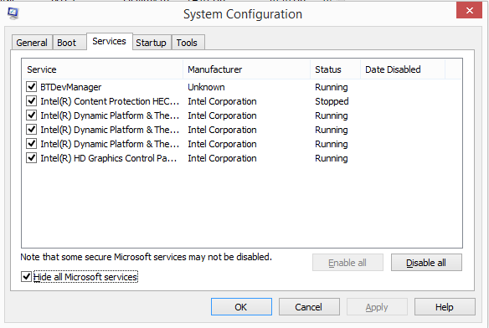Select the BTDevManager service name
The height and width of the screenshot is (328, 489).
[x=71, y=87]
